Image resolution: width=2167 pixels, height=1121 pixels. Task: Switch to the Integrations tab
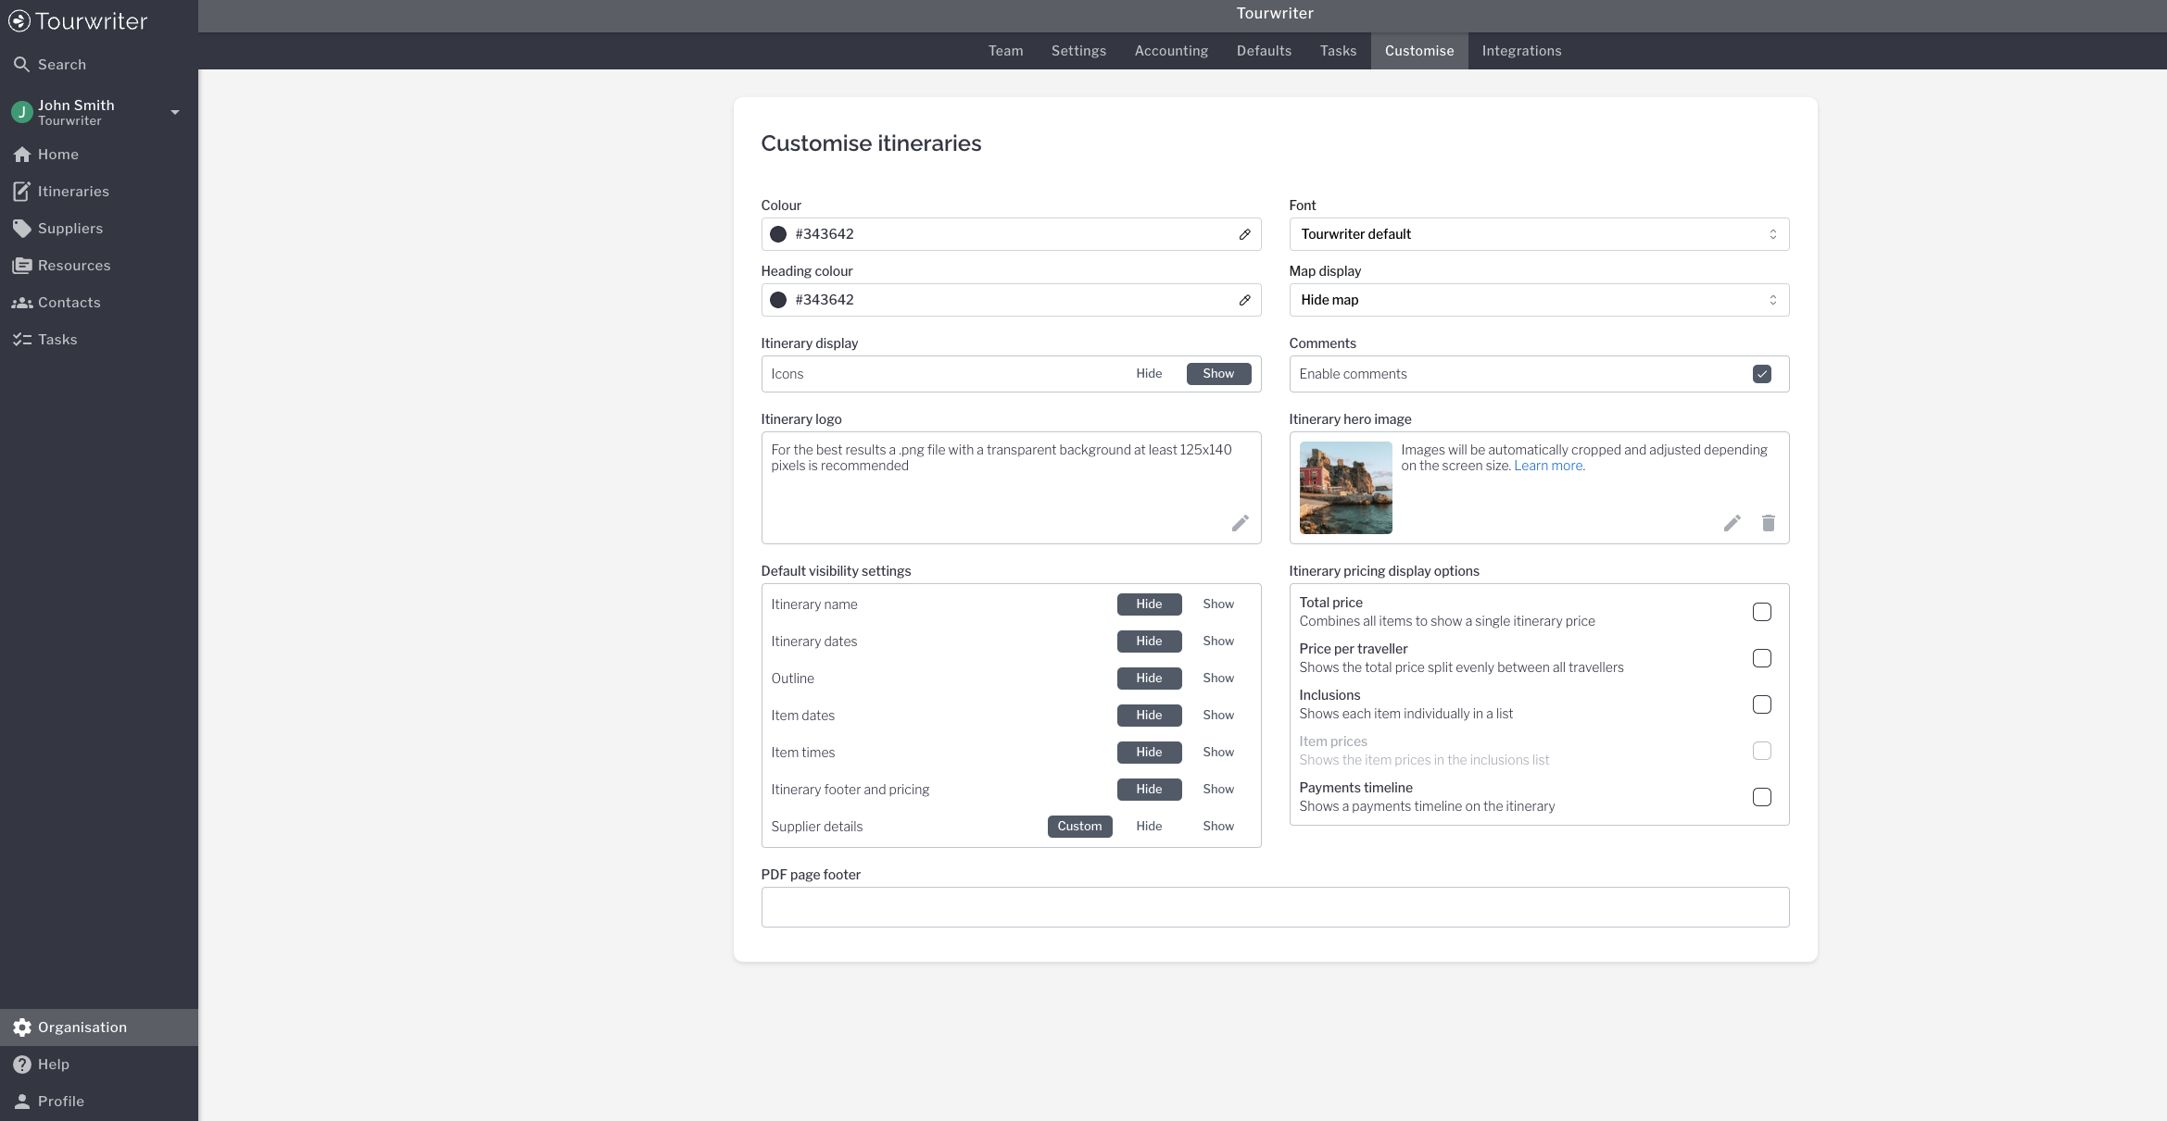pos(1521,51)
